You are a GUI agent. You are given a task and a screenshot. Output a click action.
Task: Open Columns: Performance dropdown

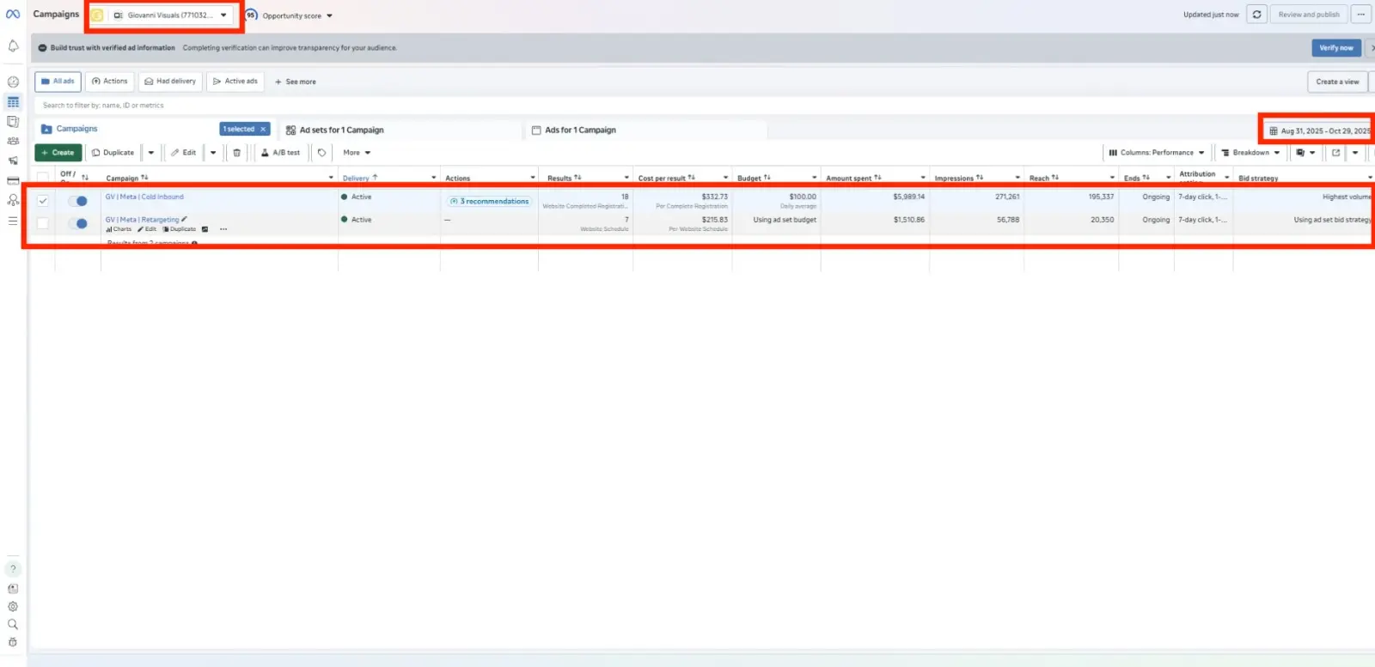pos(1156,153)
